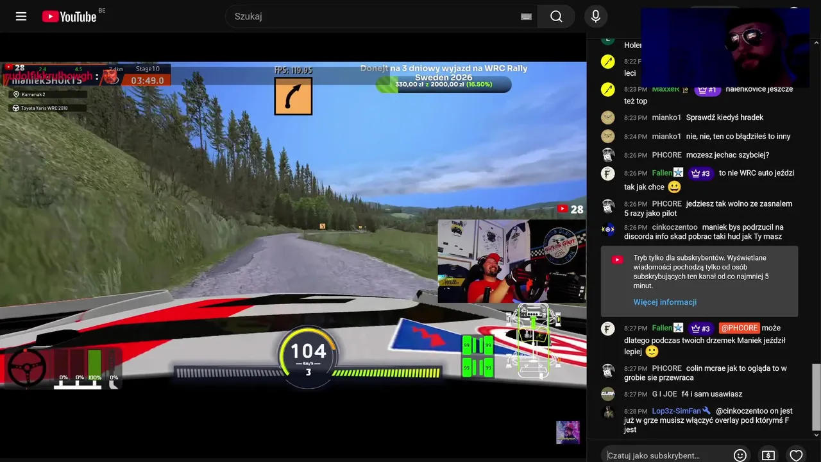Open the YouTube hamburger guide menu
Image resolution: width=821 pixels, height=462 pixels.
(x=21, y=16)
